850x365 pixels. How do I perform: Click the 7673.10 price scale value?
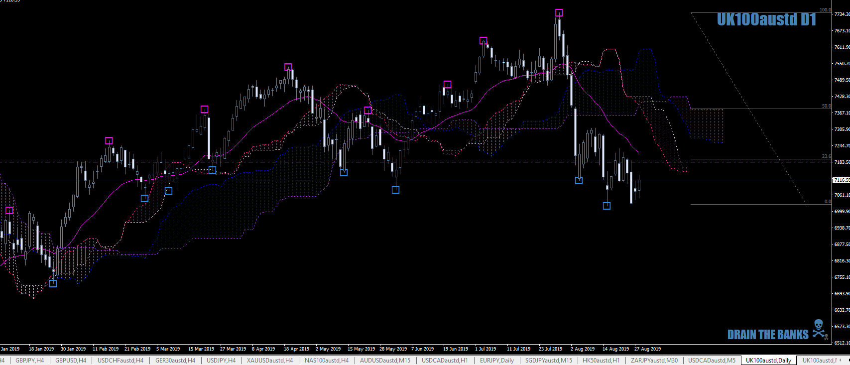point(842,31)
